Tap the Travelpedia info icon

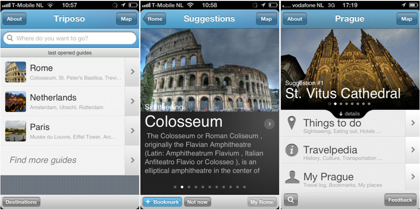292,150
